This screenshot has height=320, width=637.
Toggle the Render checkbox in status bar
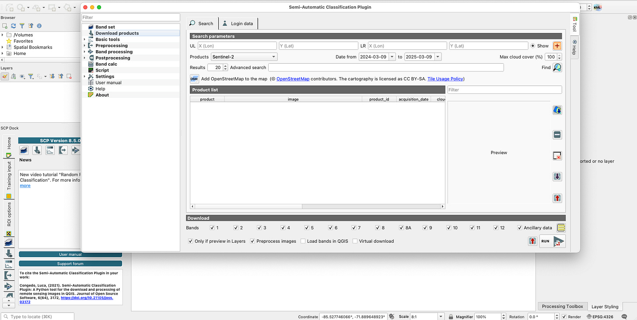coord(565,317)
